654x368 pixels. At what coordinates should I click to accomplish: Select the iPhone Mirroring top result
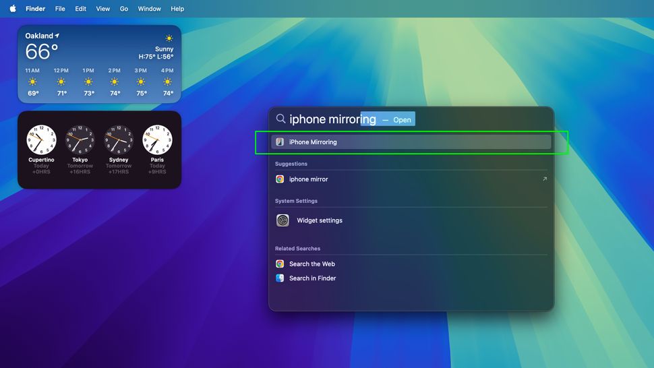pyautogui.click(x=411, y=142)
